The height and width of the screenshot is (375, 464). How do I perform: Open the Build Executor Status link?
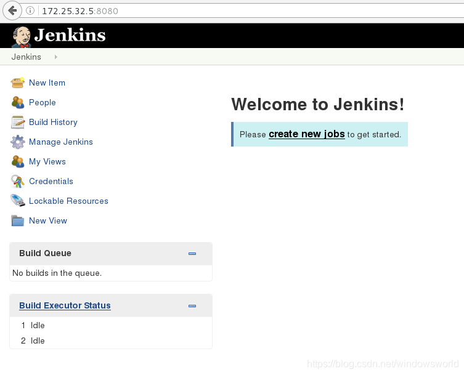pyautogui.click(x=65, y=305)
